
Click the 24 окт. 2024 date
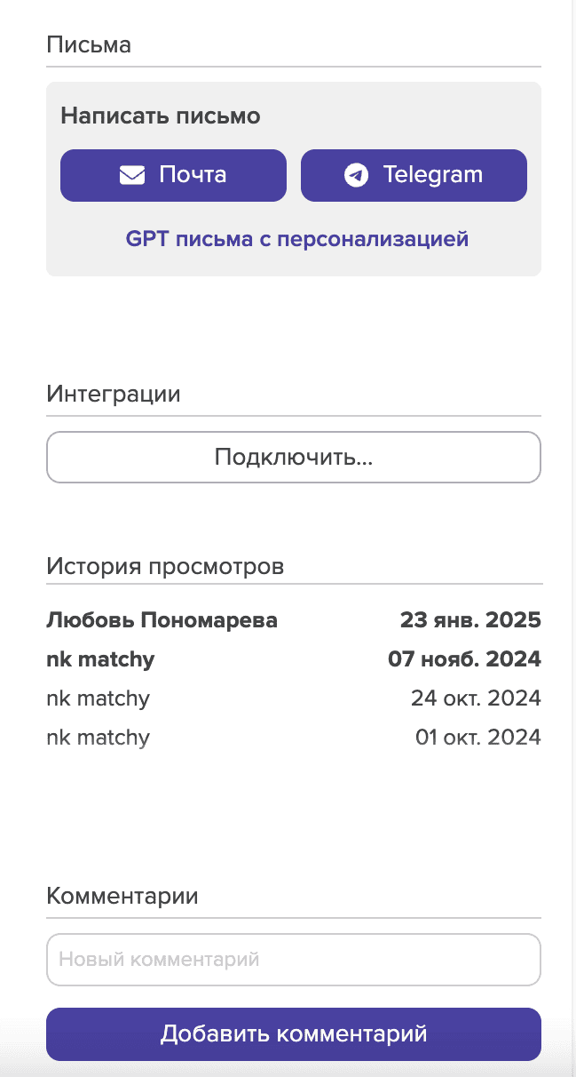[x=476, y=698]
